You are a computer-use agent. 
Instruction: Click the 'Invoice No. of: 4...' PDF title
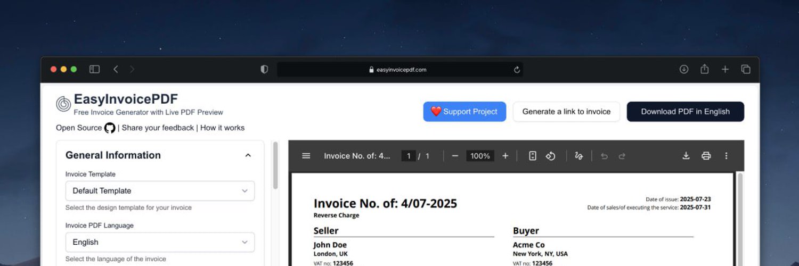[357, 156]
